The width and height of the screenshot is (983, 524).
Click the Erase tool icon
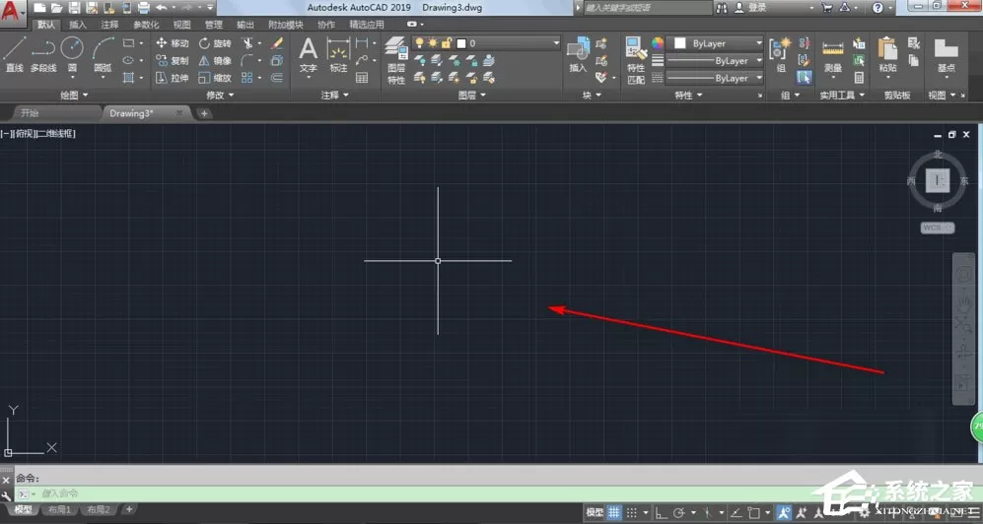click(276, 43)
